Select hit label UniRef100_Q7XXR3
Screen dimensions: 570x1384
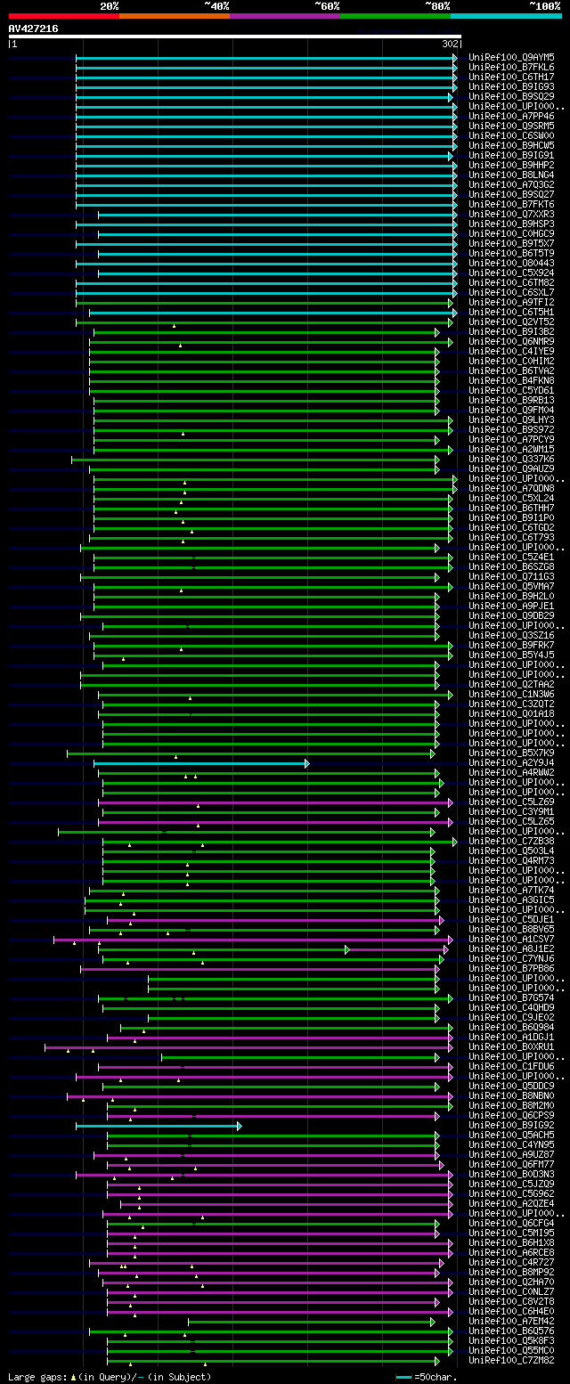click(x=513, y=214)
